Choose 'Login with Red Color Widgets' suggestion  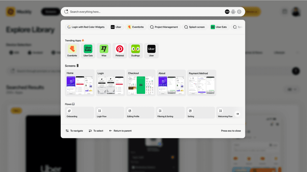(86, 27)
